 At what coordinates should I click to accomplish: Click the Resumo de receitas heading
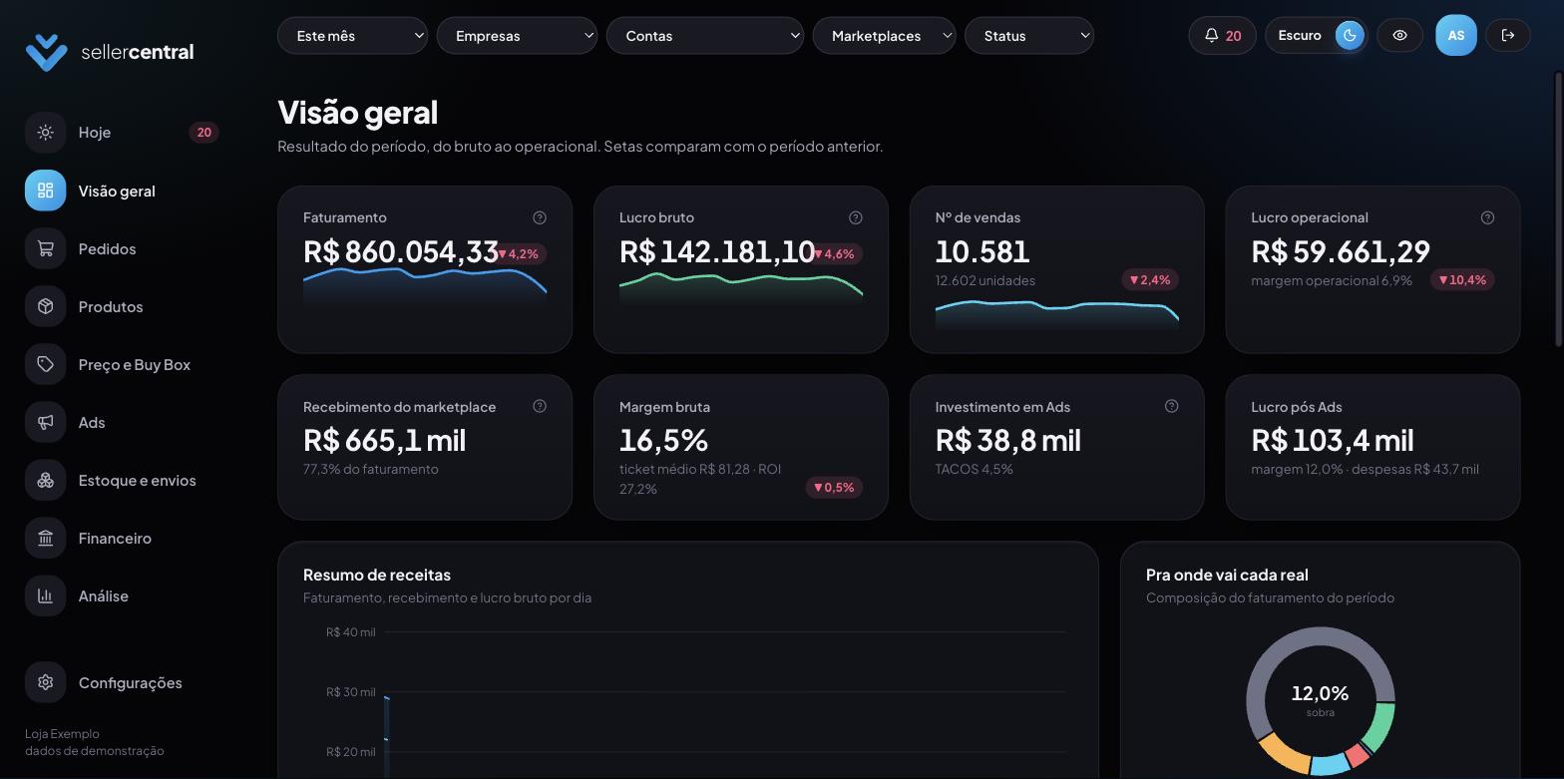pos(377,575)
